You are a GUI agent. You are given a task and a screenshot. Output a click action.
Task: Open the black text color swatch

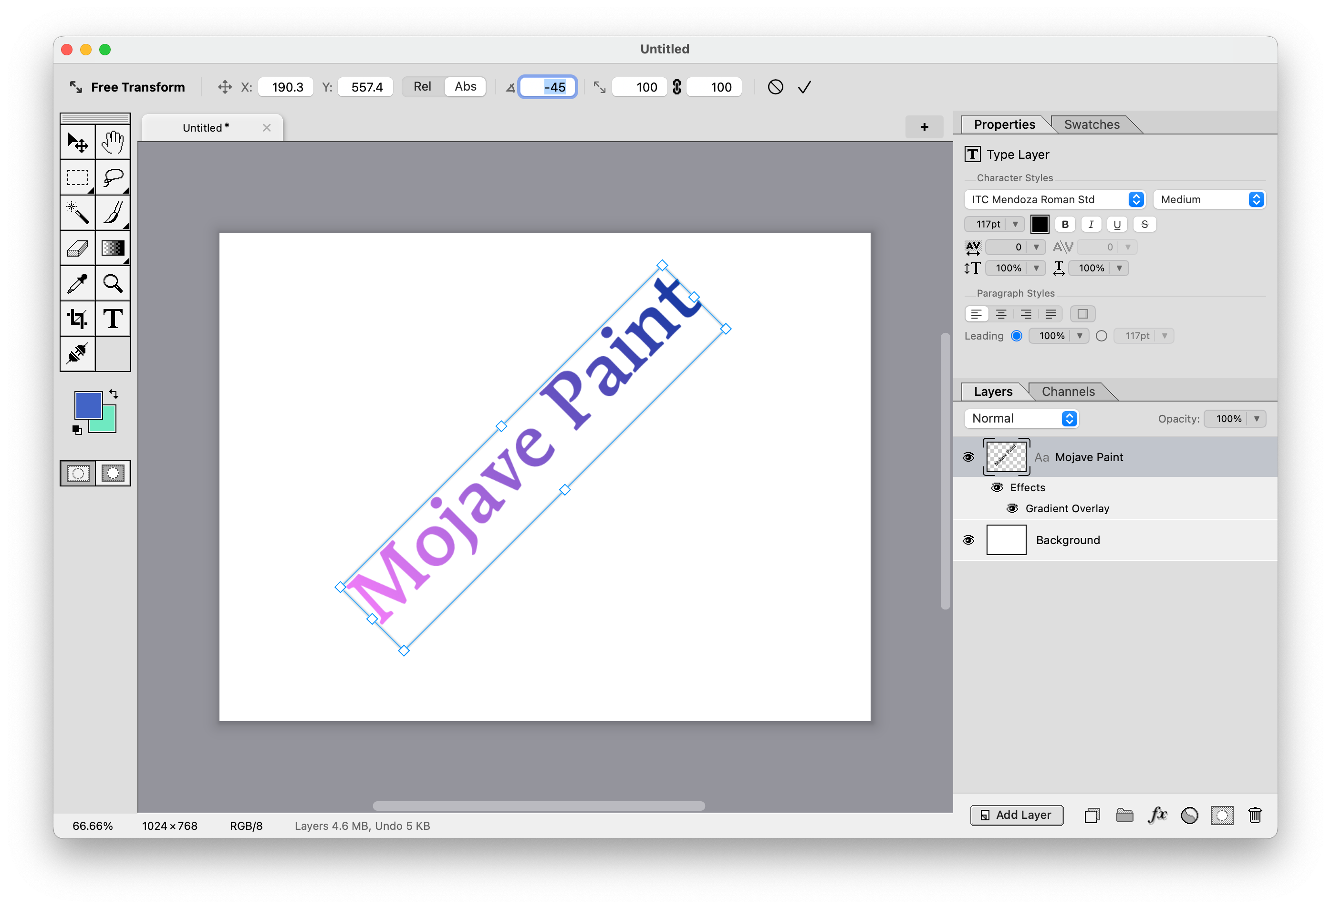tap(1040, 224)
